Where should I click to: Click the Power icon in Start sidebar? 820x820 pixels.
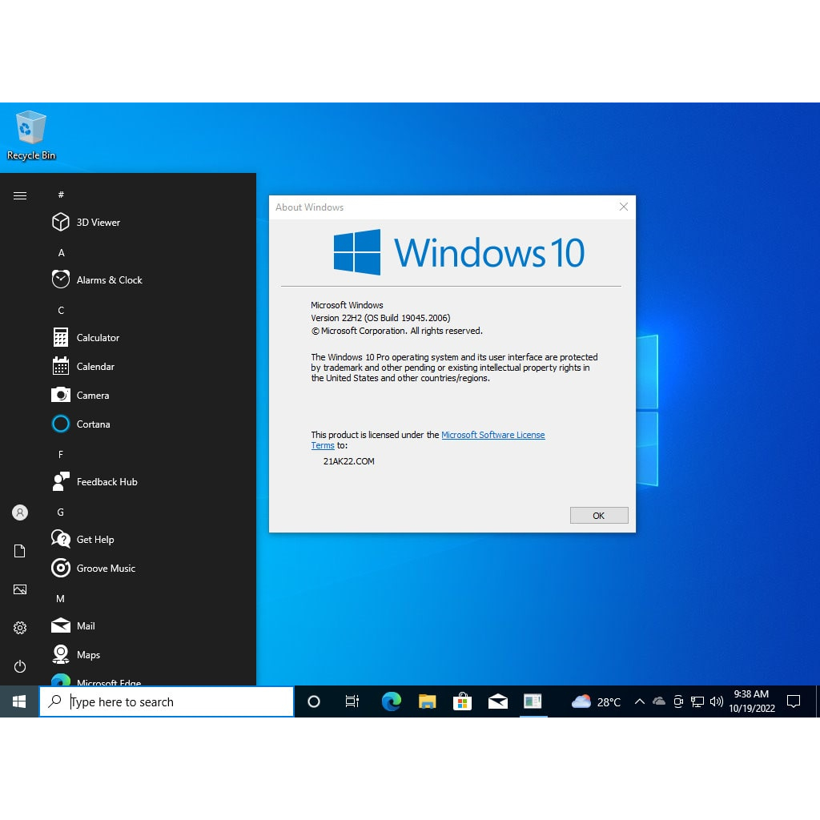point(20,666)
